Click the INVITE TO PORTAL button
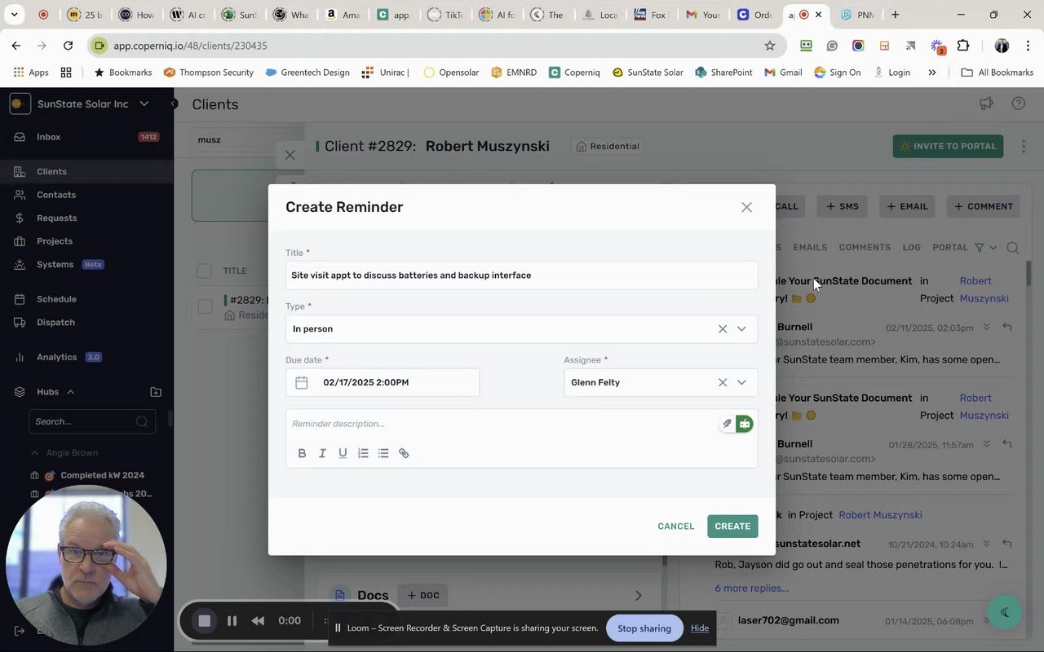The image size is (1044, 652). 948,147
